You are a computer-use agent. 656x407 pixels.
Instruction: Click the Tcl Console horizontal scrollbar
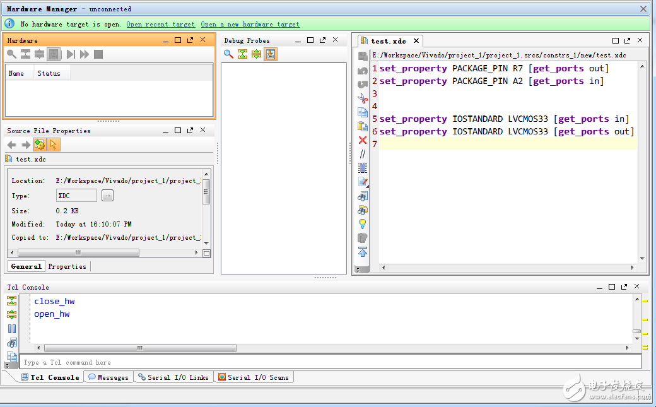tap(140, 348)
